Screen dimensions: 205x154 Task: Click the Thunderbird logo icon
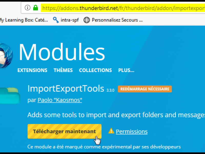point(6,55)
